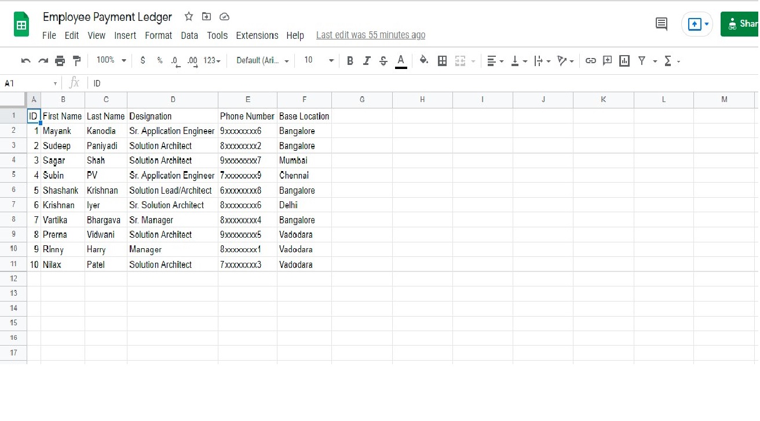Click the 'Mumbai' location cell
Screen dimensions: 760x421
point(305,161)
